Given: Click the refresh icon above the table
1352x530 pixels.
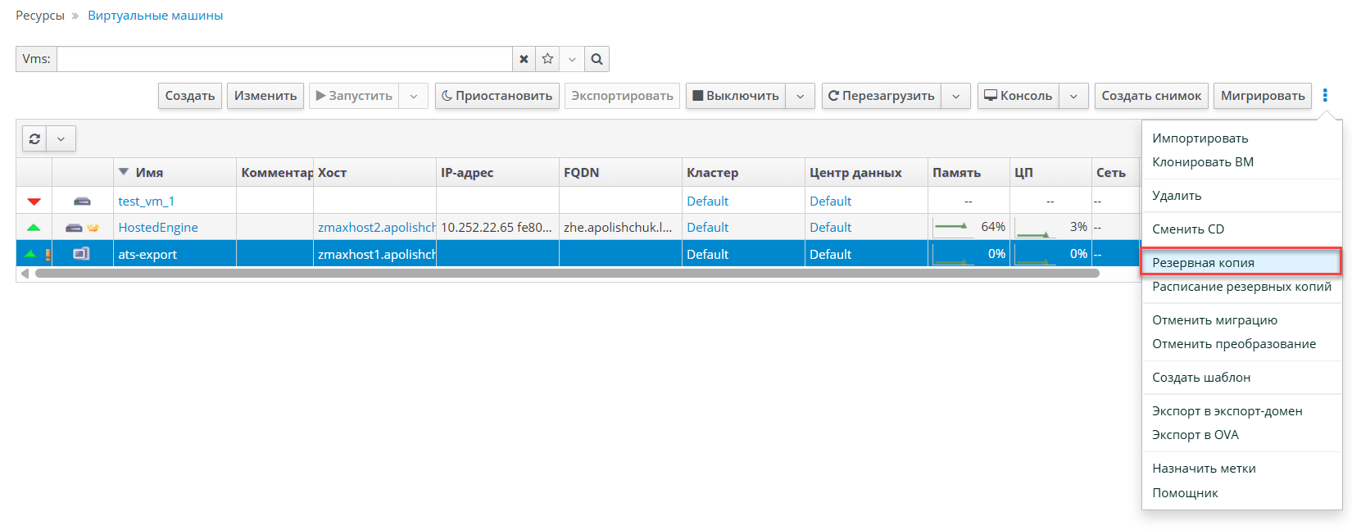Looking at the screenshot, I should pos(34,138).
